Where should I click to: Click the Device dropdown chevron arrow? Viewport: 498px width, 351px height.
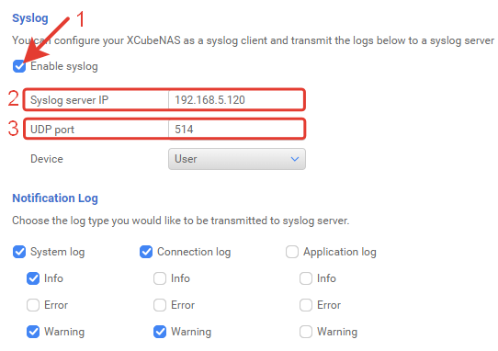pyautogui.click(x=295, y=159)
